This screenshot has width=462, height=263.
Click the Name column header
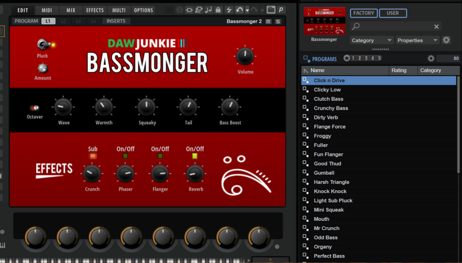point(345,70)
